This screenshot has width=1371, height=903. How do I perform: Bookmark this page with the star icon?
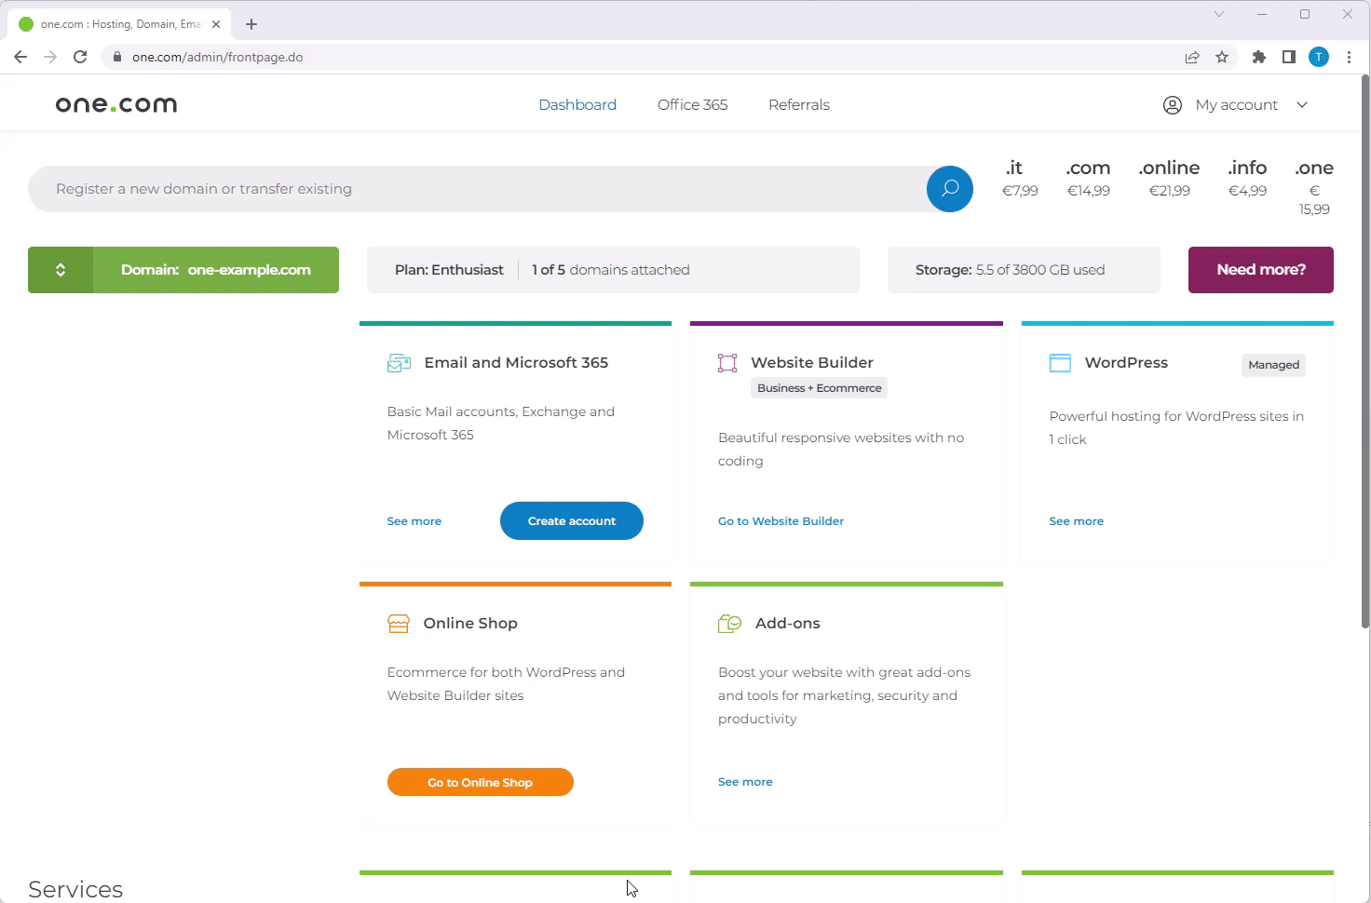[1222, 57]
